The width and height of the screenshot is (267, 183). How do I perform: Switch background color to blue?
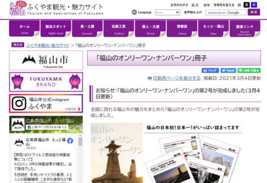[x=254, y=5]
